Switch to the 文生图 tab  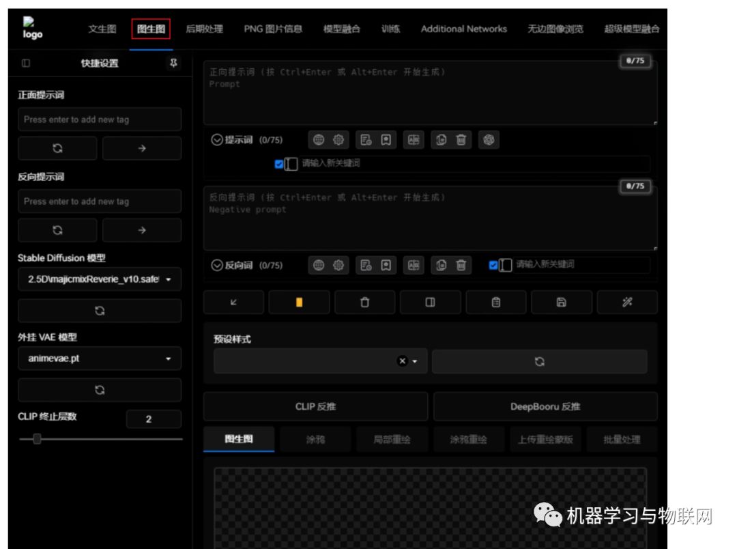click(x=102, y=29)
